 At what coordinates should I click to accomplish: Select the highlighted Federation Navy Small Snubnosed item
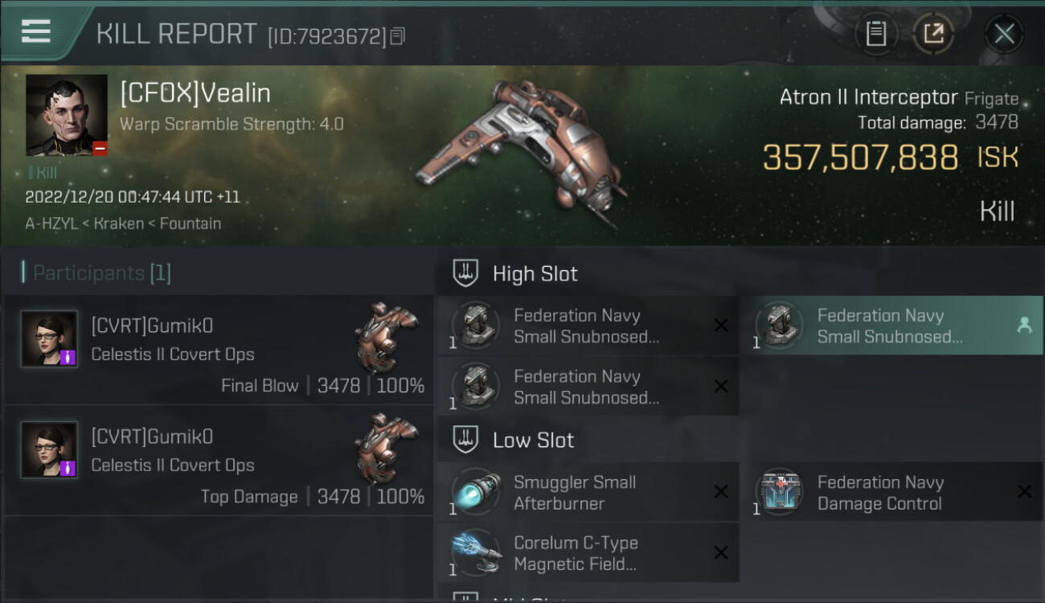(x=891, y=326)
